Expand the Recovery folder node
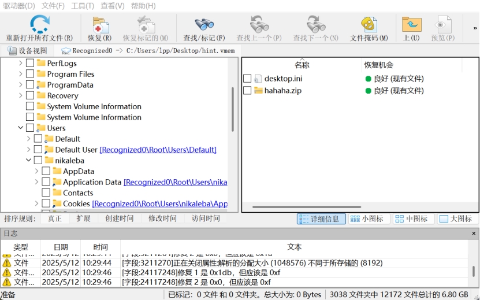The image size is (480, 300). click(21, 95)
